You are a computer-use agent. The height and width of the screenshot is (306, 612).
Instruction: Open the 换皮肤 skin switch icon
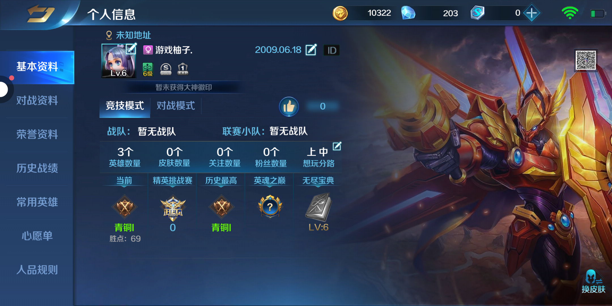593,281
